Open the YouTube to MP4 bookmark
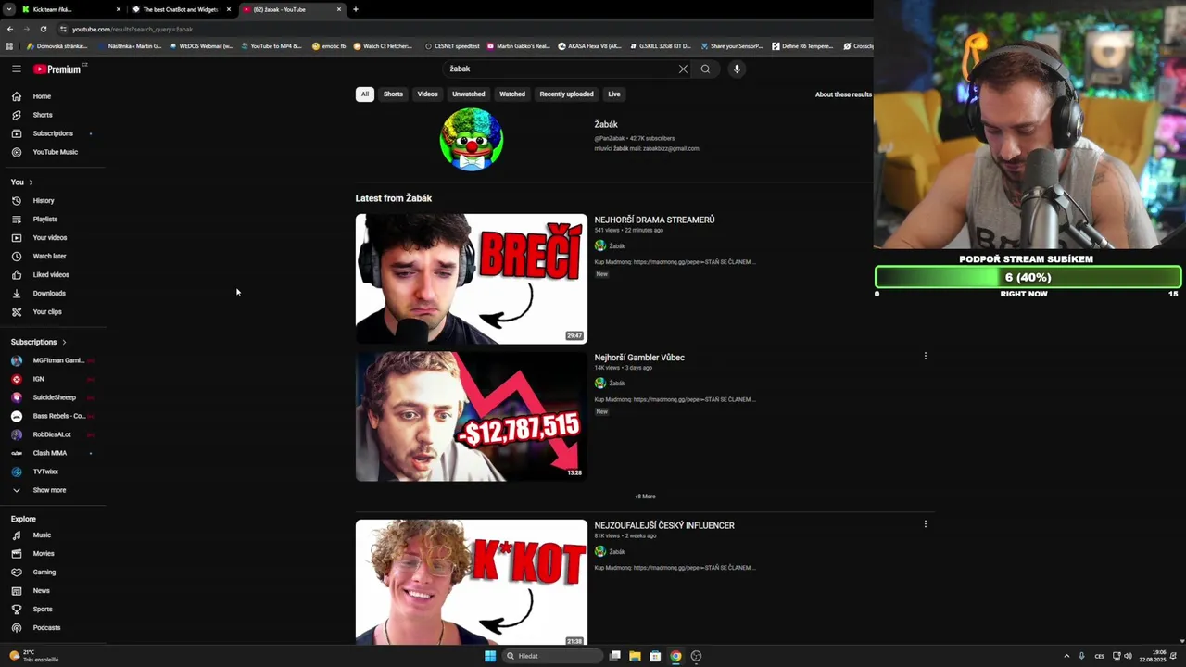Viewport: 1186px width, 667px height. pos(271,46)
